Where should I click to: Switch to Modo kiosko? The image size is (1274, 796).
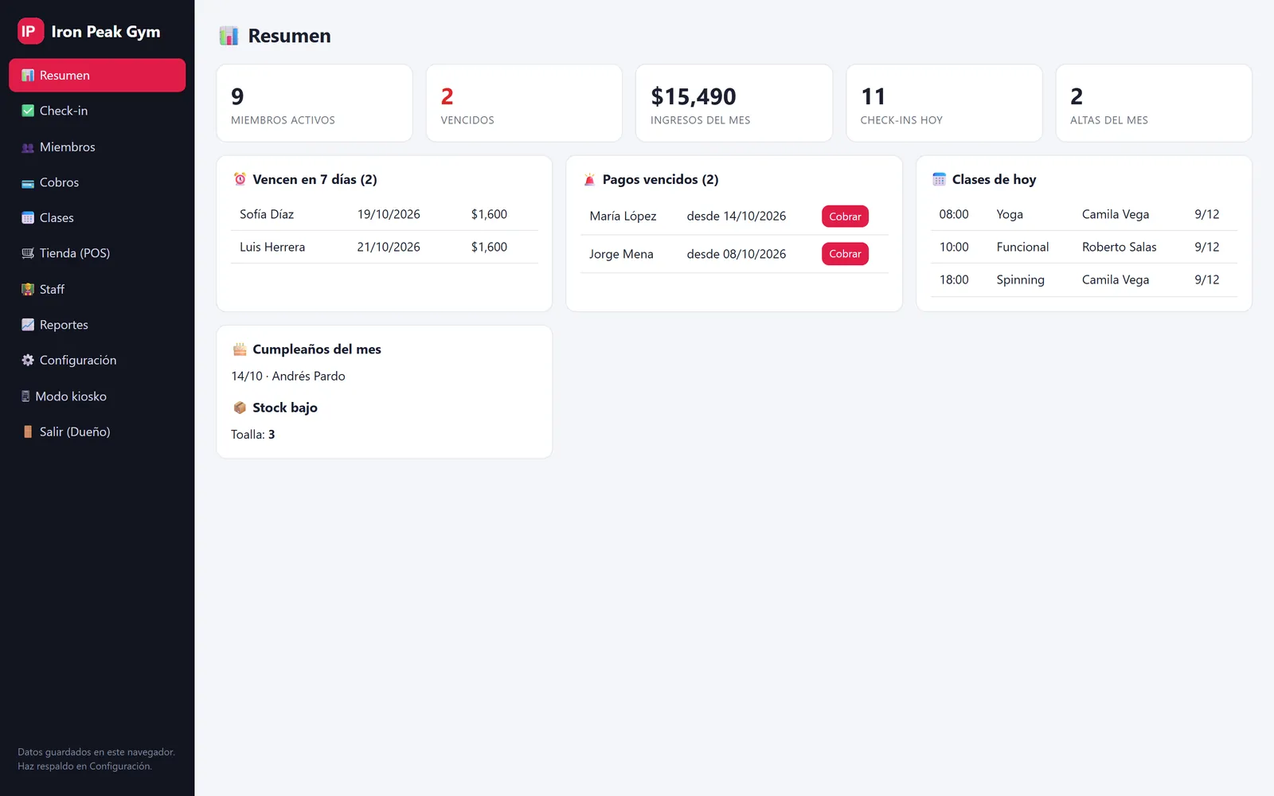[x=97, y=396]
